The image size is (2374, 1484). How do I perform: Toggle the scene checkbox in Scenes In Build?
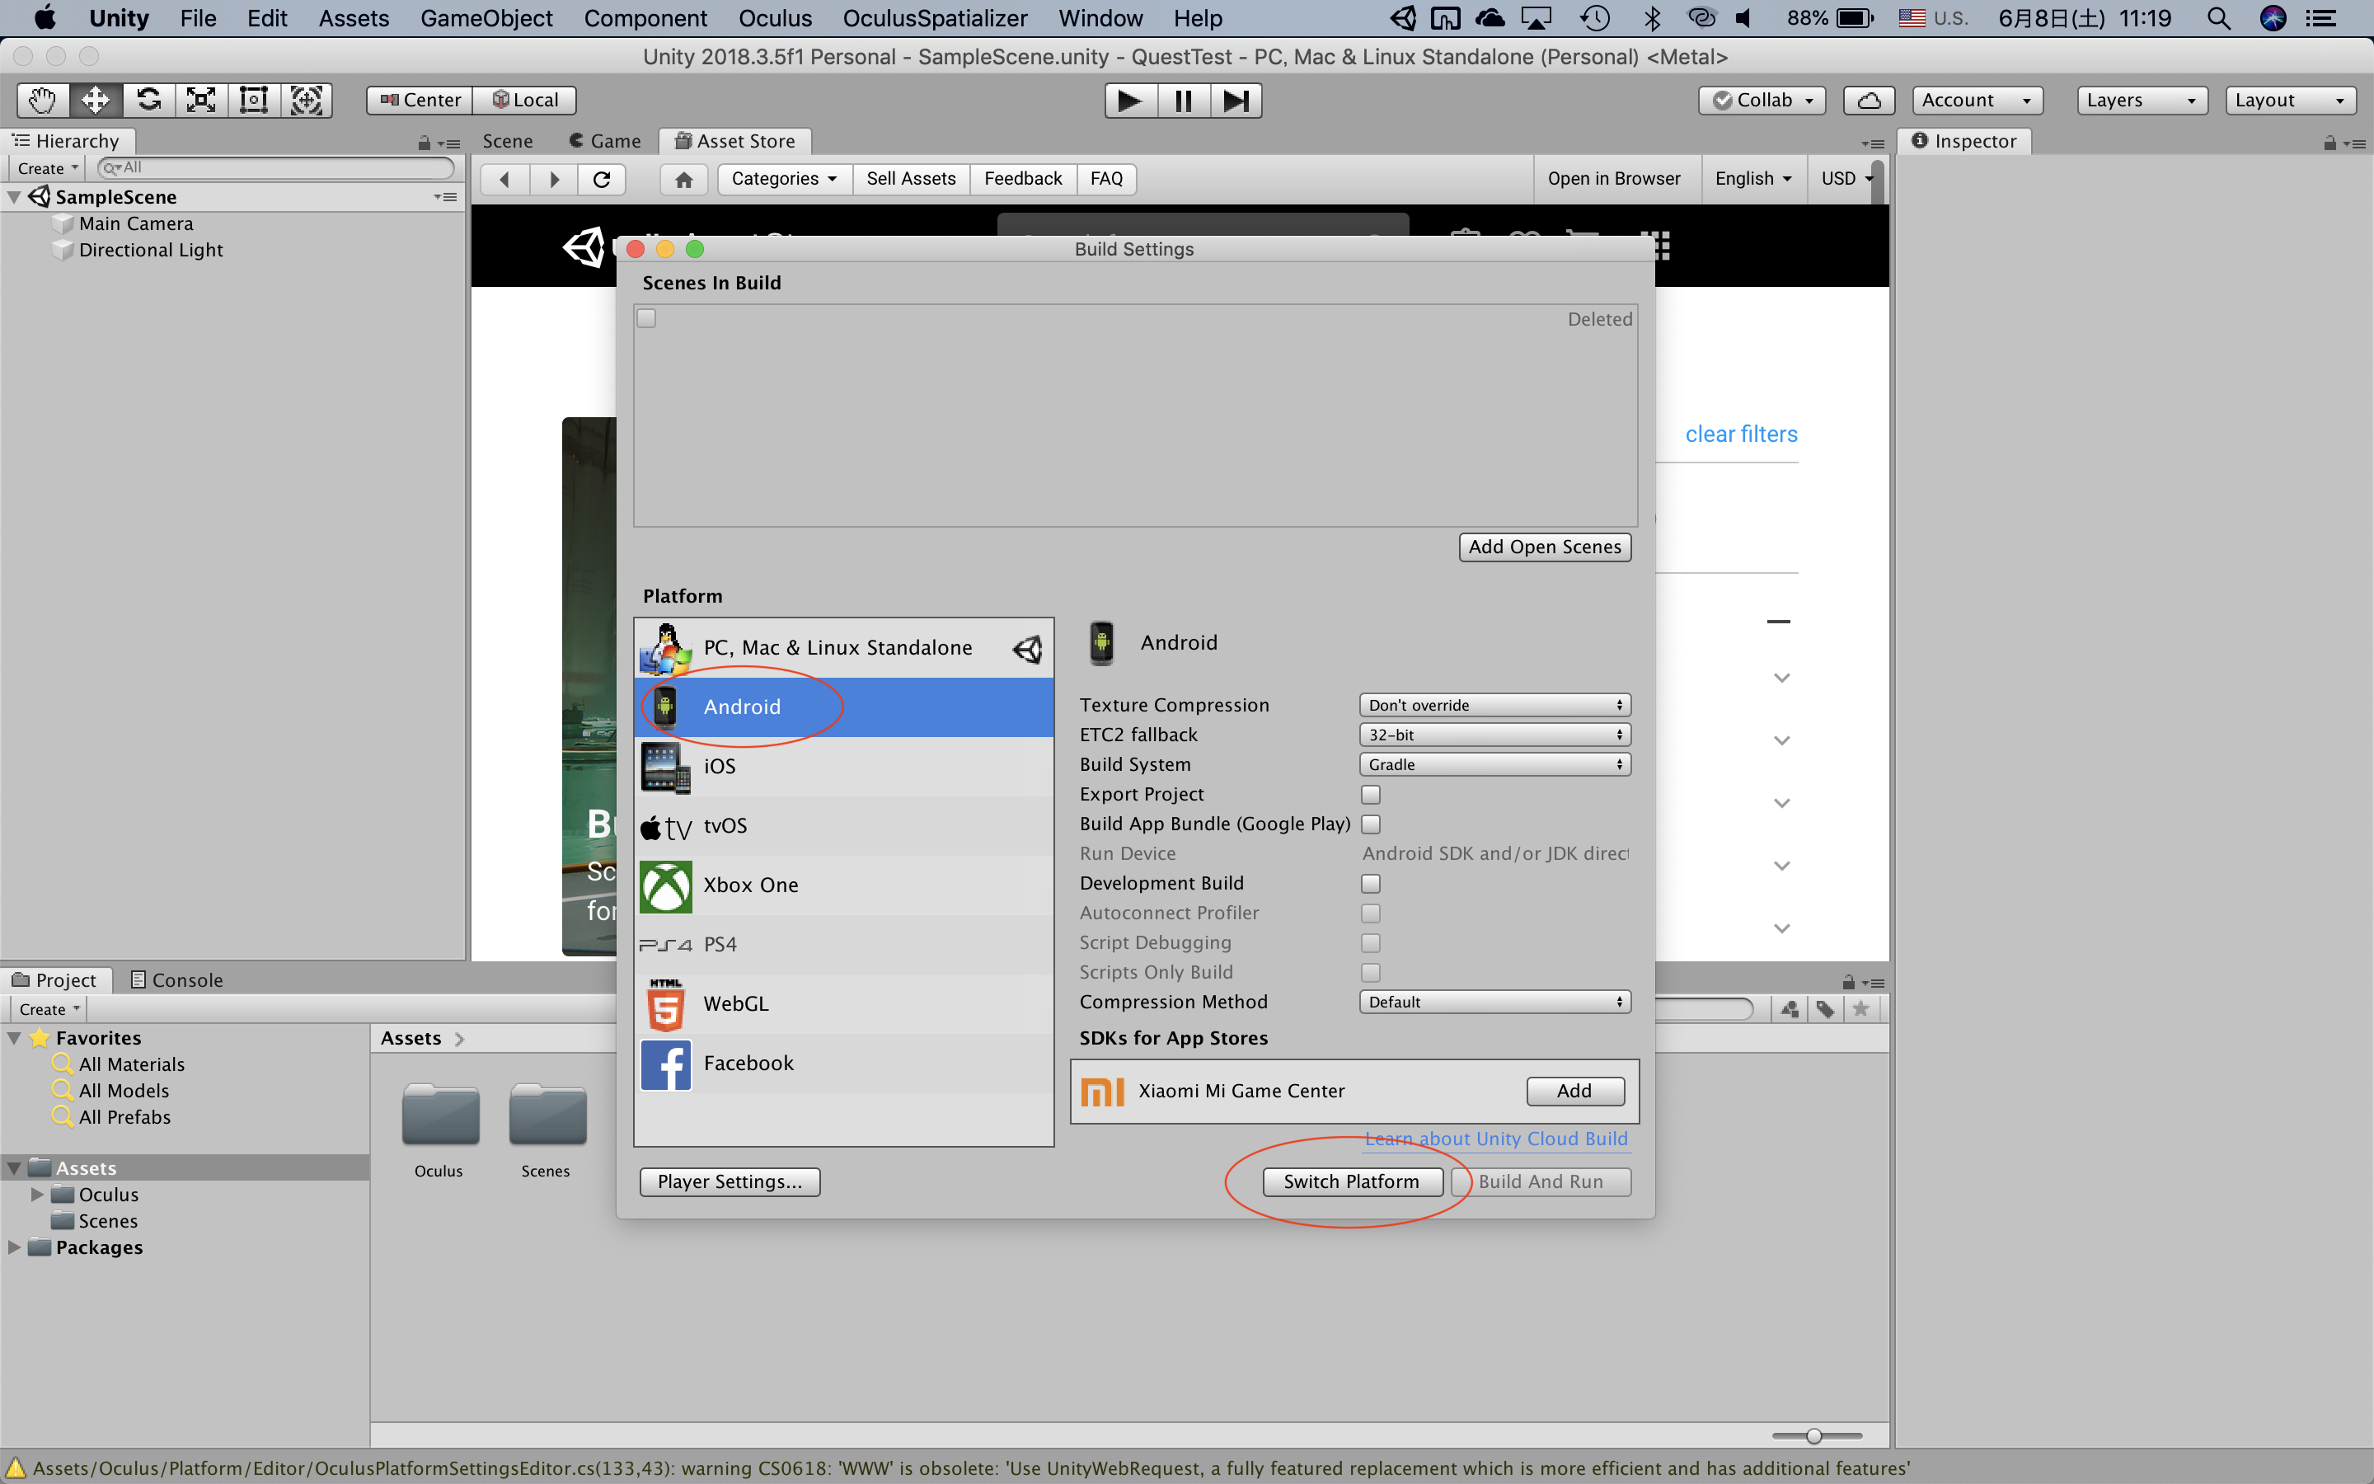[646, 318]
